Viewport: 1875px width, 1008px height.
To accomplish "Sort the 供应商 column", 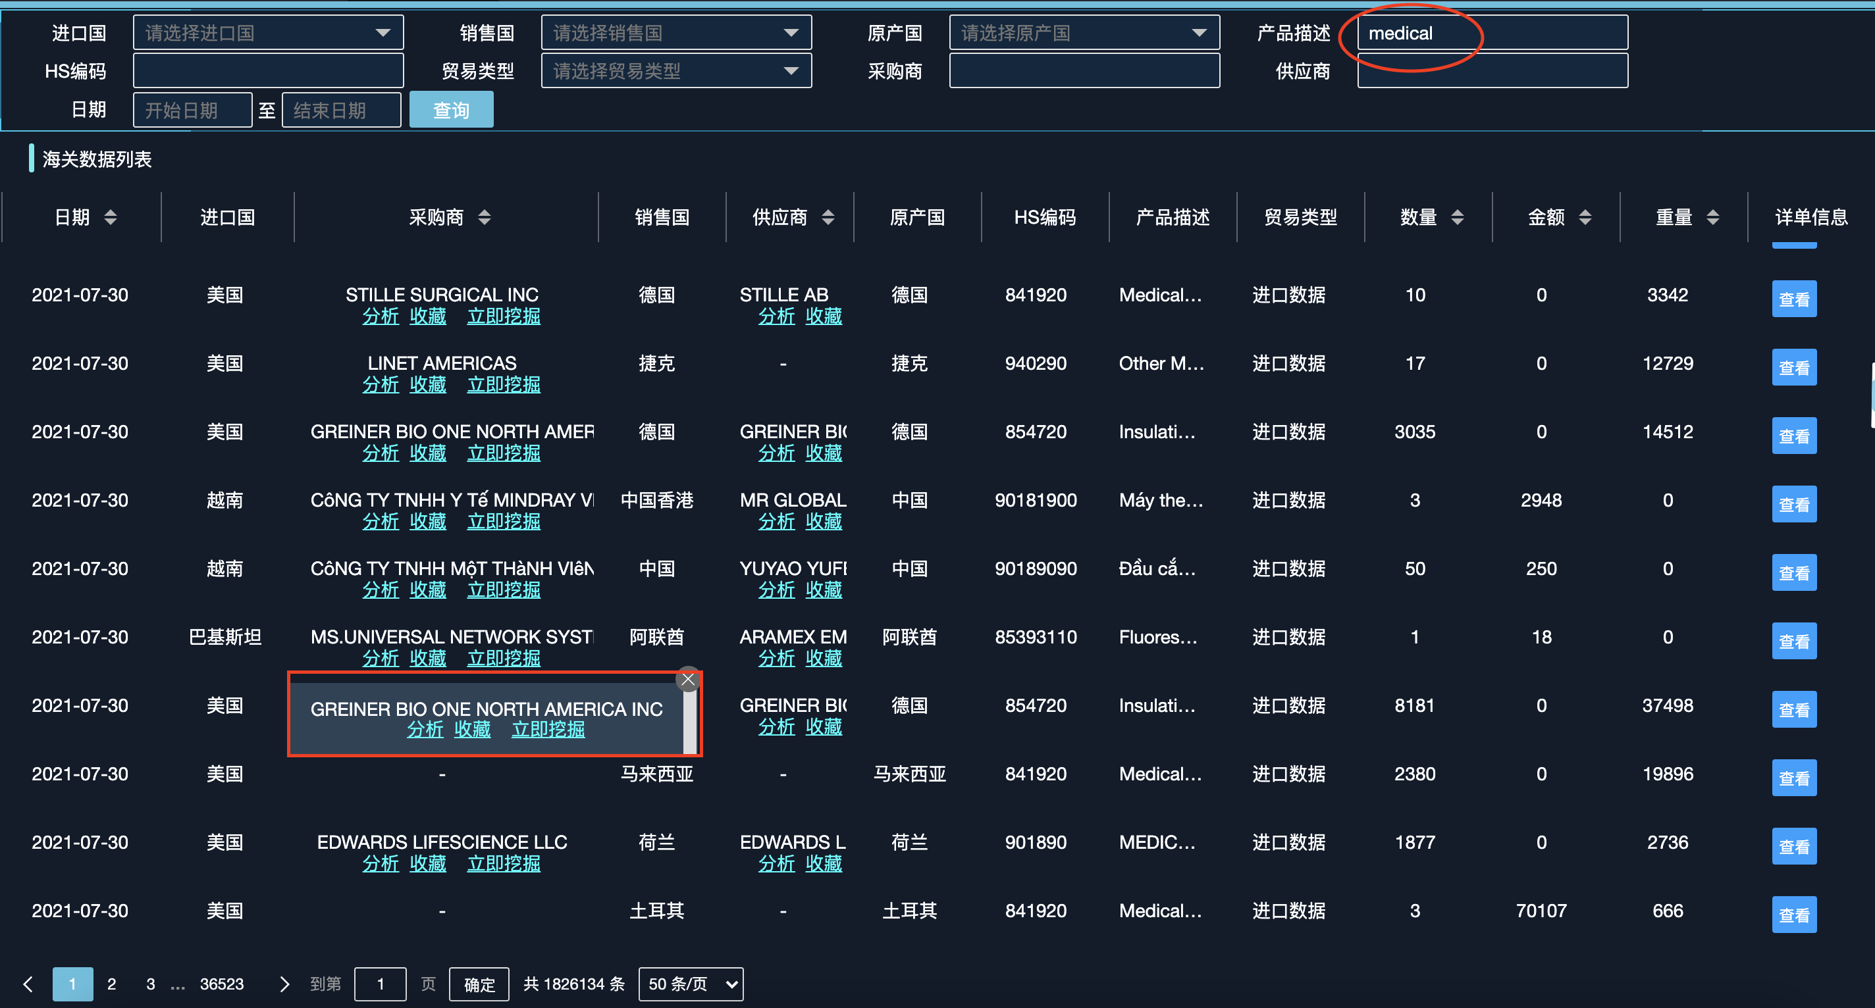I will 828,216.
